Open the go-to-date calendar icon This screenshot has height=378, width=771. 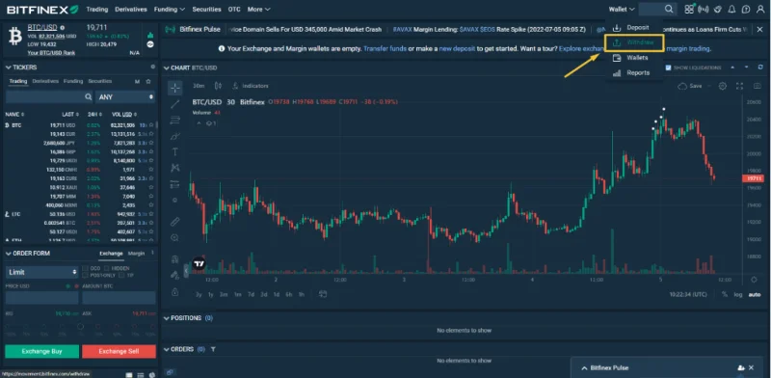pos(323,294)
